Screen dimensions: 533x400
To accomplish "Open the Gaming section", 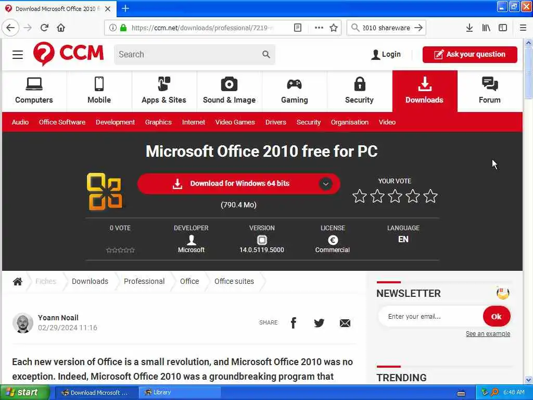I will [295, 91].
